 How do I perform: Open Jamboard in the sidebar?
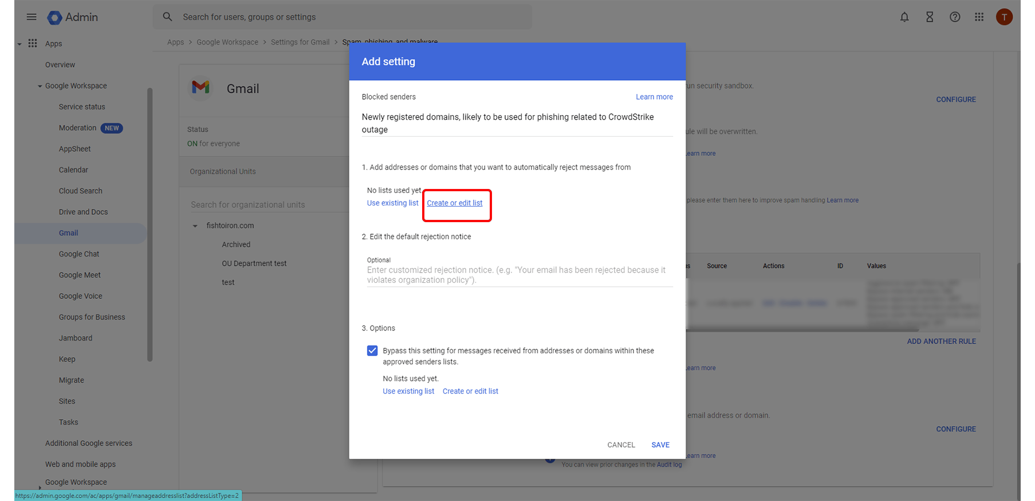pyautogui.click(x=76, y=338)
